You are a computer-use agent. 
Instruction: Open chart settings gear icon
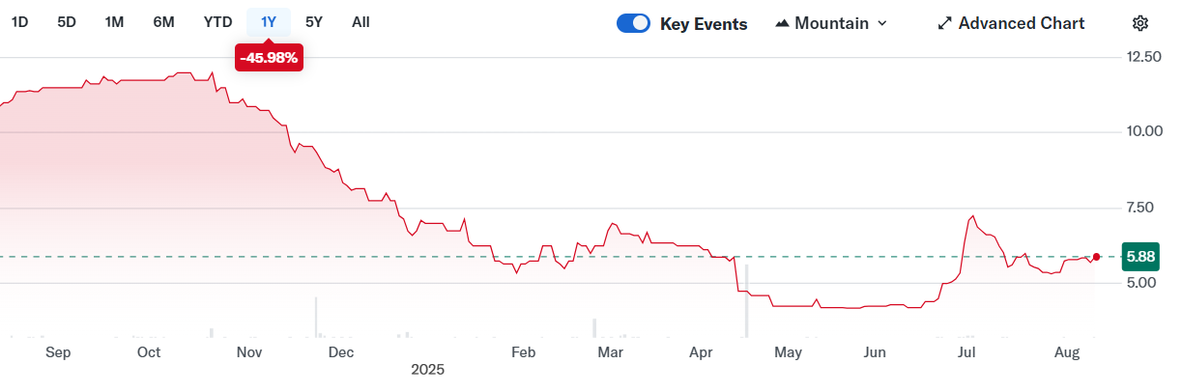[x=1140, y=23]
